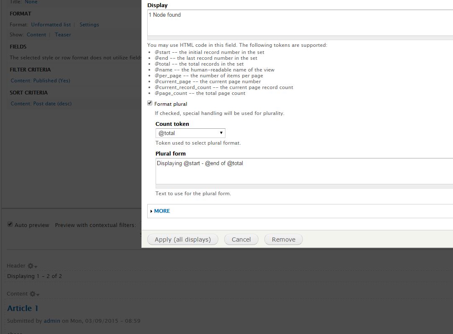Click inside the Display text area
This screenshot has height=334, width=453.
251,23
